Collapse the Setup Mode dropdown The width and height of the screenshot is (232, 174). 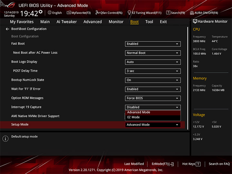(153, 125)
